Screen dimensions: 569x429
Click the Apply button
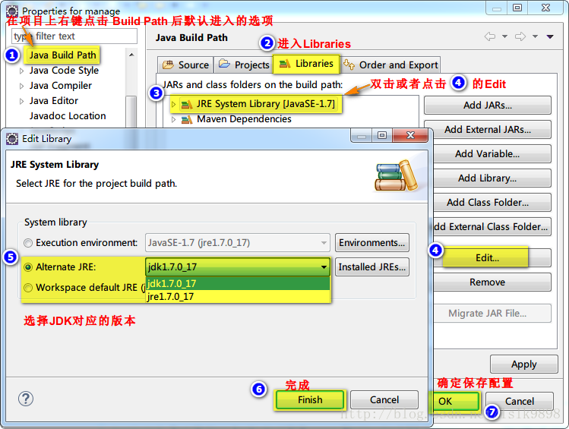(523, 364)
